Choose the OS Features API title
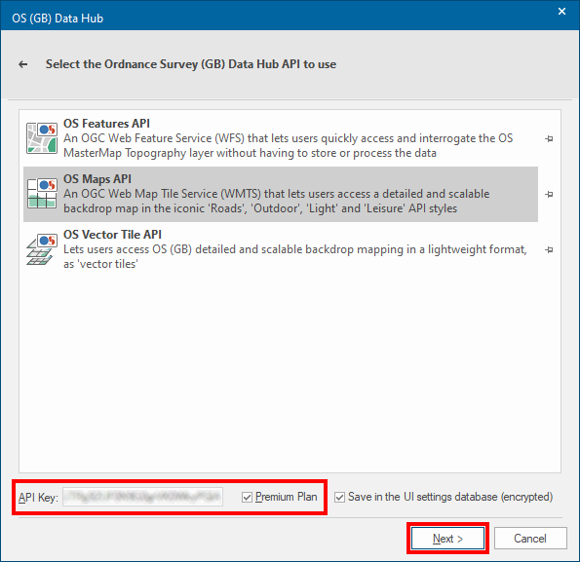The height and width of the screenshot is (562, 580). (106, 124)
